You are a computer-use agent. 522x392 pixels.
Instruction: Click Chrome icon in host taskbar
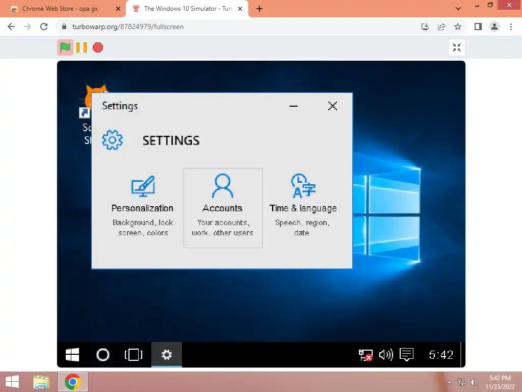click(x=73, y=382)
